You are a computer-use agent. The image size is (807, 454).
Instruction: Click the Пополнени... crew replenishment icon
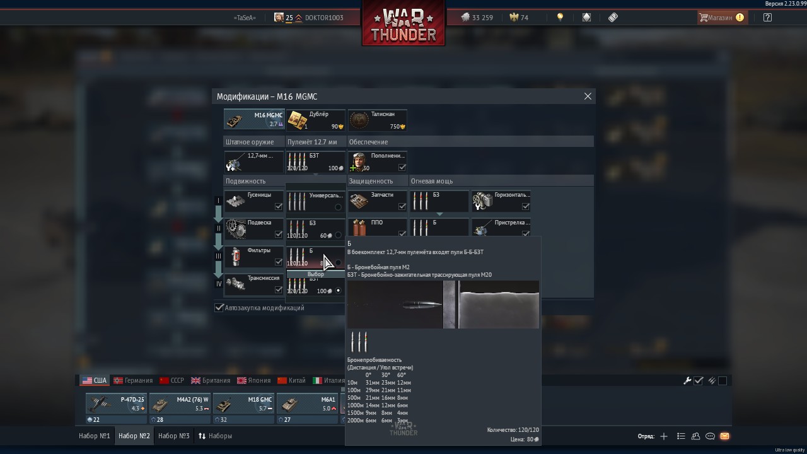[359, 162]
